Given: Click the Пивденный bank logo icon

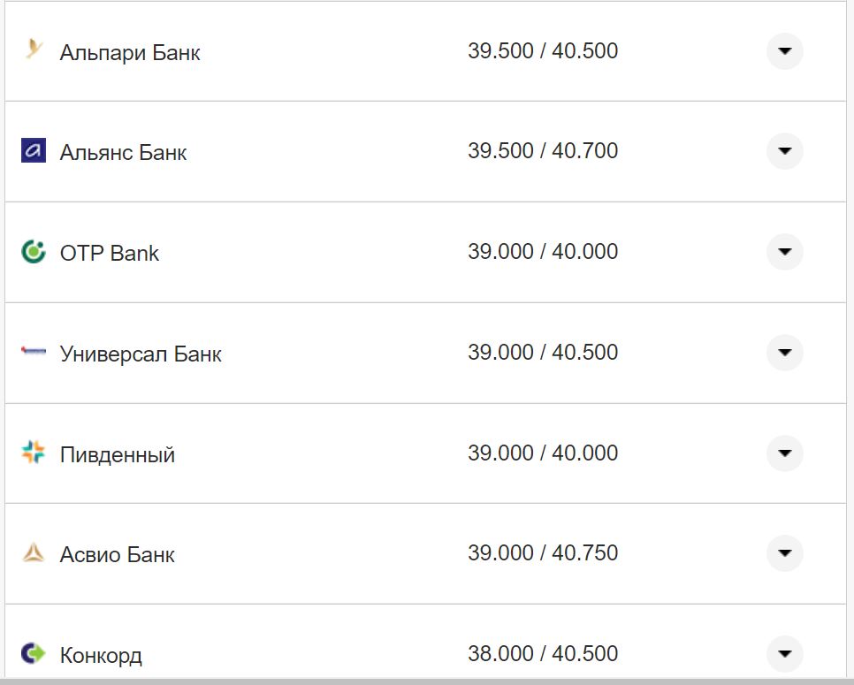Looking at the screenshot, I should pos(34,453).
